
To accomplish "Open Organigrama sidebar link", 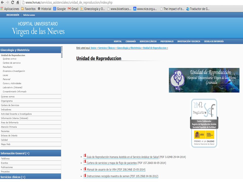I will click(7, 101).
